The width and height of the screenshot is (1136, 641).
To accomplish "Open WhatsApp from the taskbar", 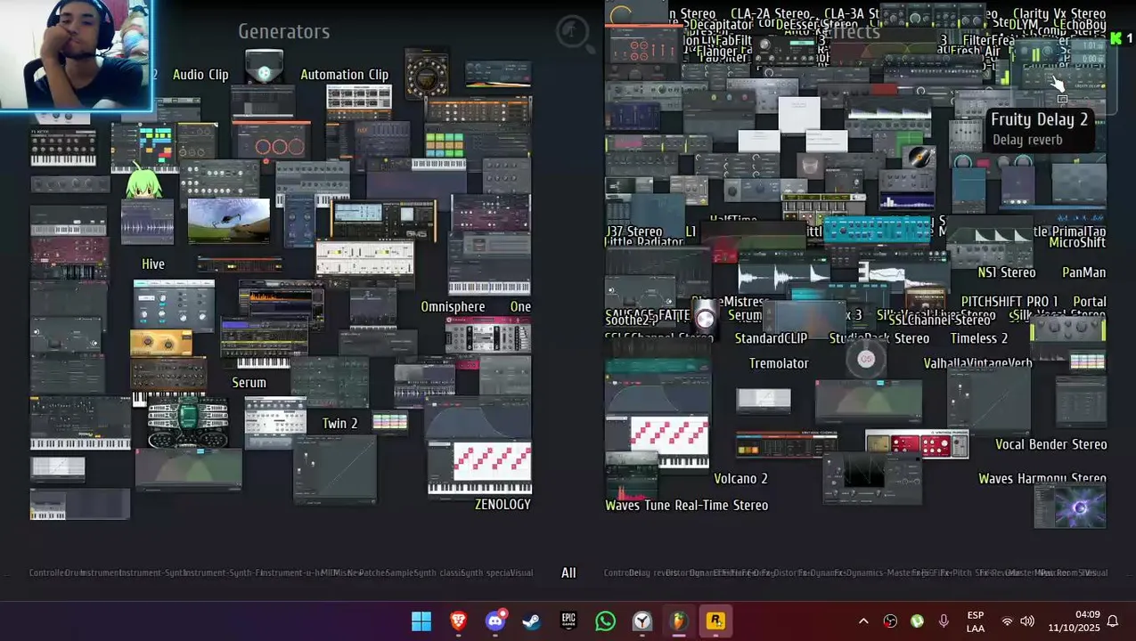I will [605, 621].
